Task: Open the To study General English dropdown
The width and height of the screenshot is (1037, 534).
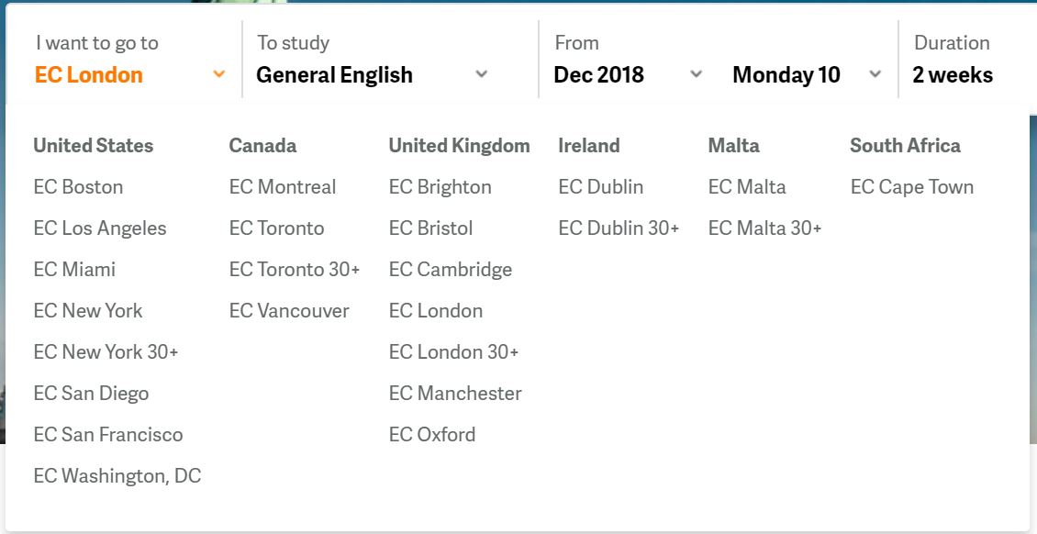Action: tap(335, 75)
